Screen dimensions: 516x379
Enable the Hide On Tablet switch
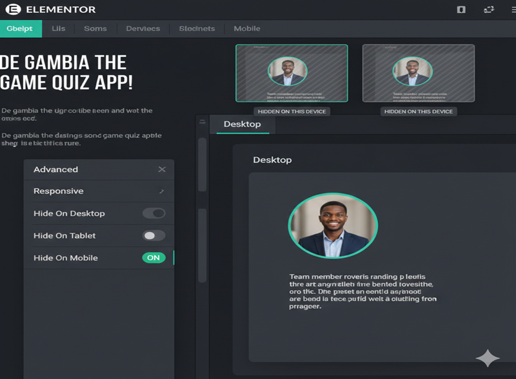point(154,235)
